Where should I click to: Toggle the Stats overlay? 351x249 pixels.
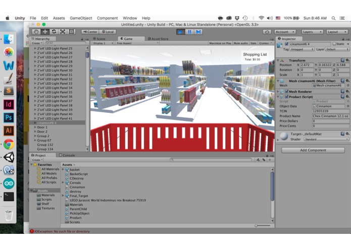(253, 43)
